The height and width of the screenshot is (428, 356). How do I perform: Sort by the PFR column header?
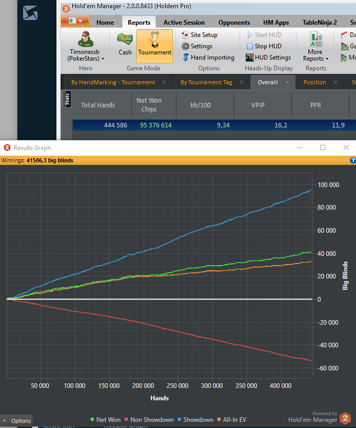pos(315,105)
